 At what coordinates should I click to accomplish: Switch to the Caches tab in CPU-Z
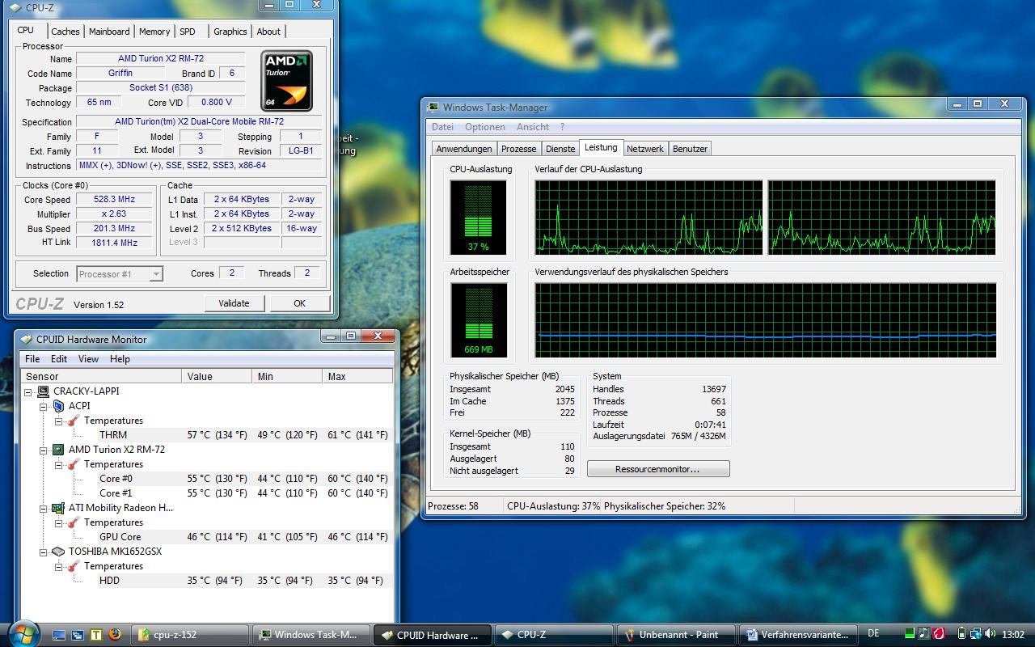click(65, 32)
